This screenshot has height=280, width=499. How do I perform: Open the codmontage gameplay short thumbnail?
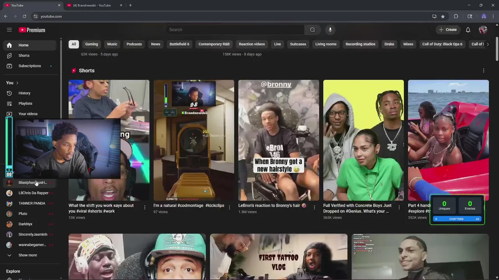(194, 140)
